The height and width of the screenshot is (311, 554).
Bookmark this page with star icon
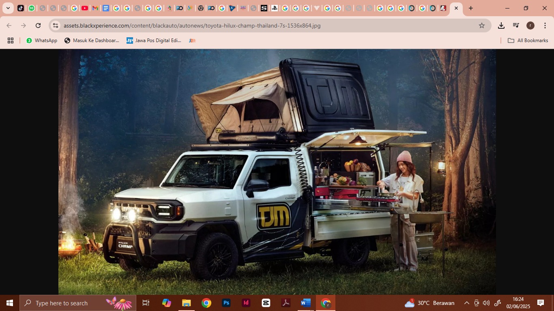coord(482,26)
